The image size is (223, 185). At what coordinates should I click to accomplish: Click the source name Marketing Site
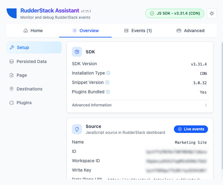(x=191, y=143)
